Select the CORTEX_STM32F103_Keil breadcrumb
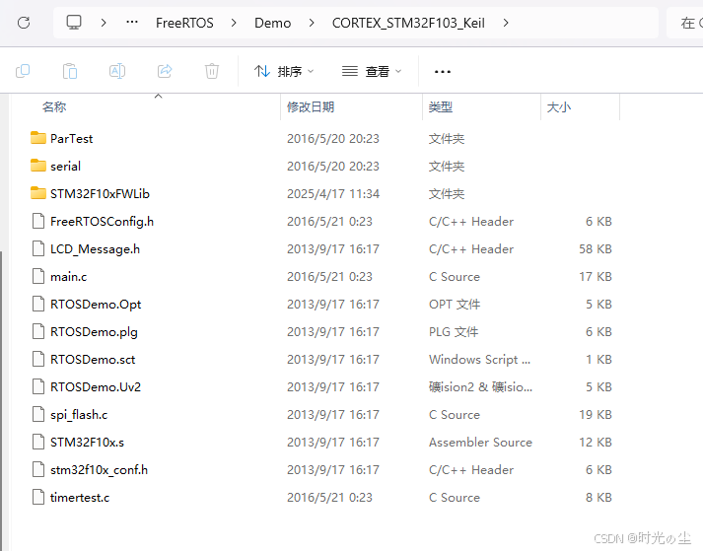 408,23
